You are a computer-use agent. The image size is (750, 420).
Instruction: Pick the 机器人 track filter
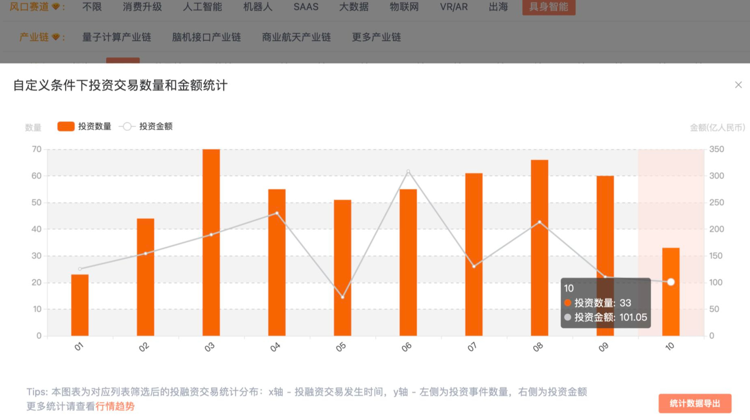point(258,7)
